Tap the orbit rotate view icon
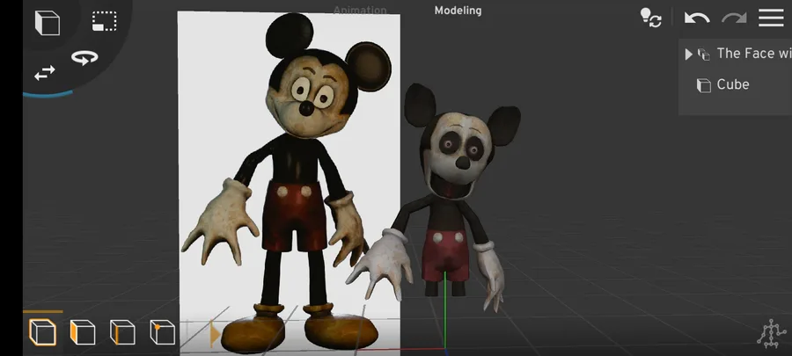Viewport: 792px width, 356px height. [x=84, y=58]
